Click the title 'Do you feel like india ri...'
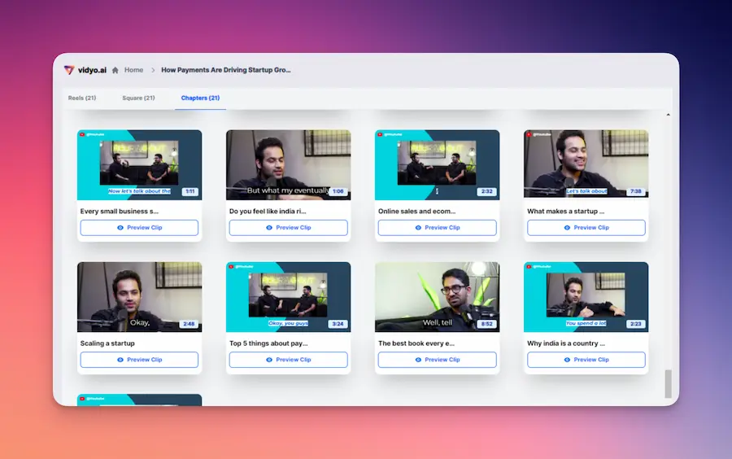 point(268,211)
